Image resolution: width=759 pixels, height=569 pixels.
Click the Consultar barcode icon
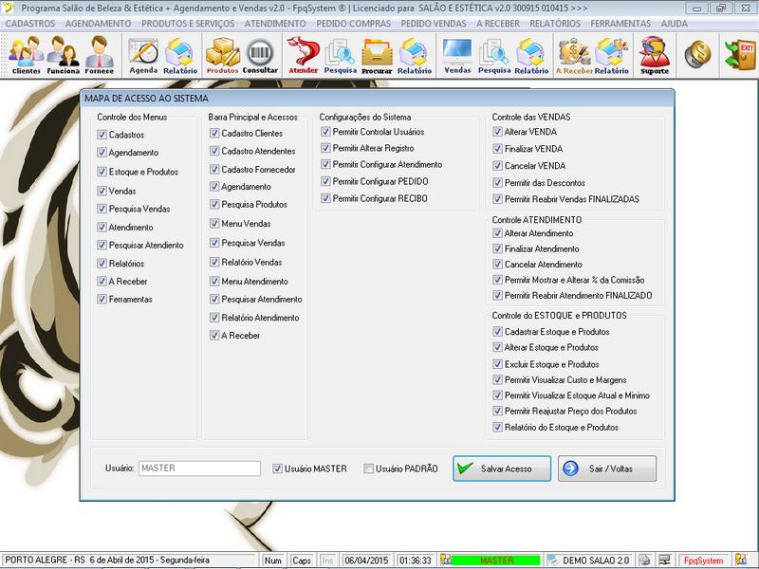pos(260,55)
